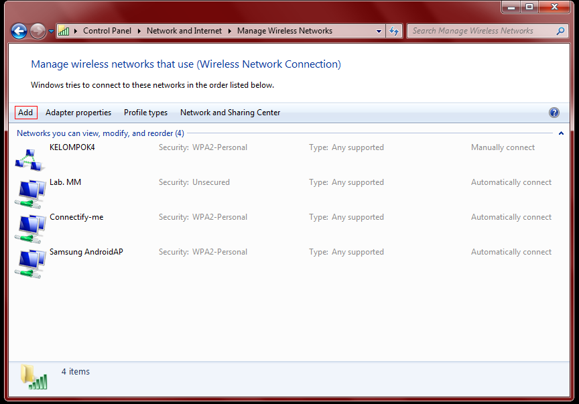
Task: Click Manually connect for KELOMPOK4
Action: pyautogui.click(x=503, y=147)
